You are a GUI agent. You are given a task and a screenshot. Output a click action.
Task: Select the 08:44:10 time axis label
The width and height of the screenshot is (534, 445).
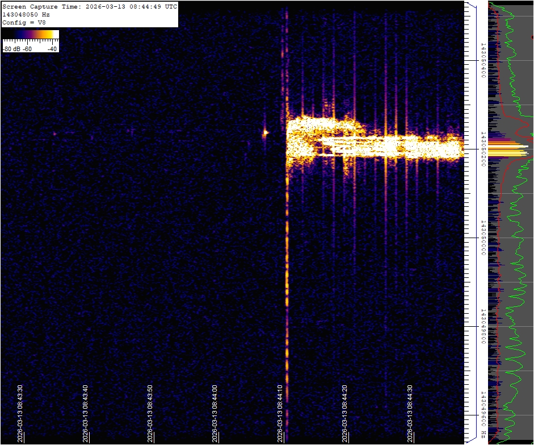click(x=280, y=413)
